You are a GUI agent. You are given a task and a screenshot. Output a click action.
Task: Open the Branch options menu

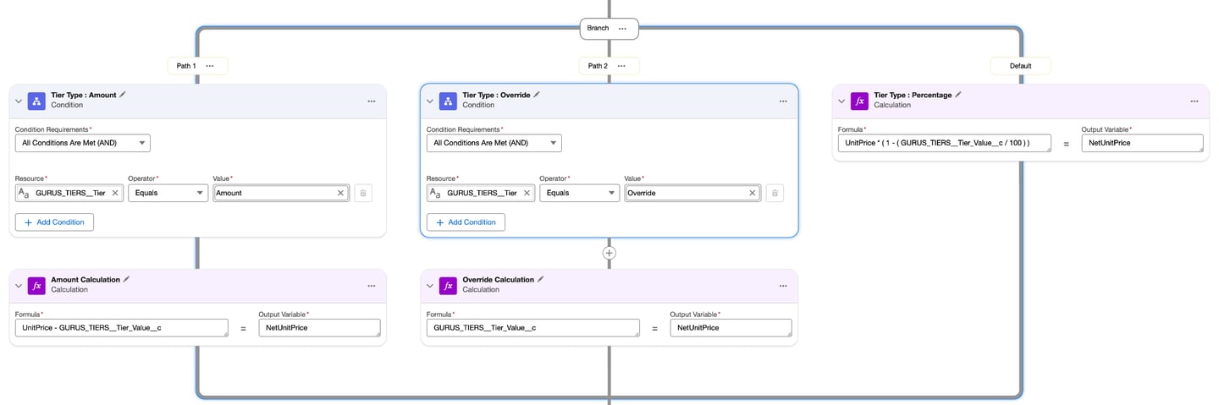click(622, 28)
